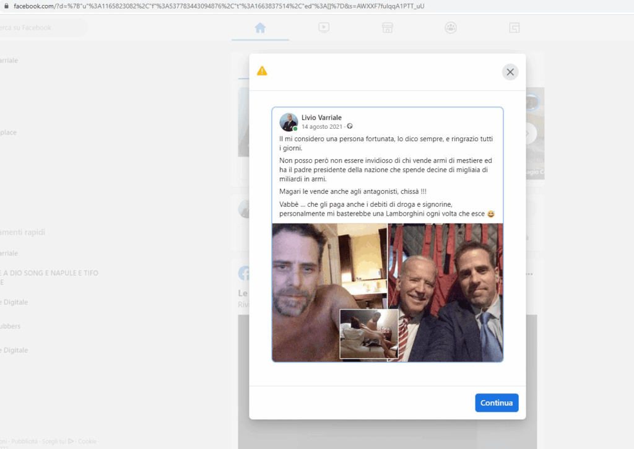Open the Marketplace tab icon

[388, 28]
